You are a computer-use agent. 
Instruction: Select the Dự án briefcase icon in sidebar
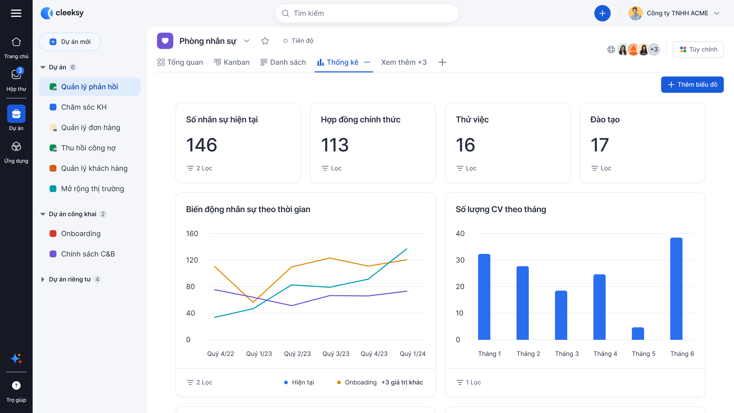tap(16, 114)
